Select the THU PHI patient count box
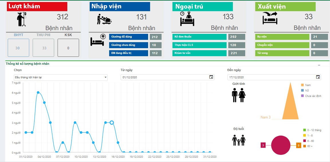 44,48
